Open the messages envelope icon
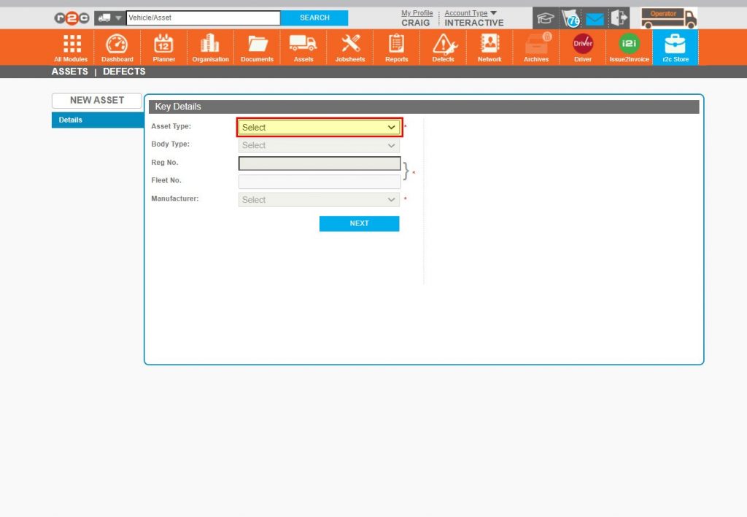747x517 pixels. pyautogui.click(x=594, y=18)
